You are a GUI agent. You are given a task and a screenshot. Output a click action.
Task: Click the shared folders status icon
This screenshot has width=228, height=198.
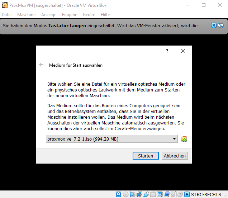(x=153, y=194)
